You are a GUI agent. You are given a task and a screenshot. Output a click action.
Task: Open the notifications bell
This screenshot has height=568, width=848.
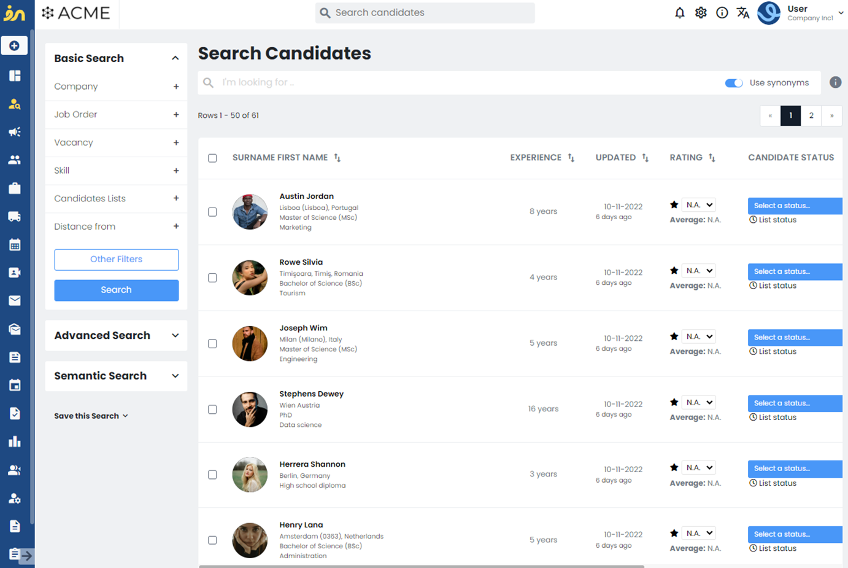(679, 13)
